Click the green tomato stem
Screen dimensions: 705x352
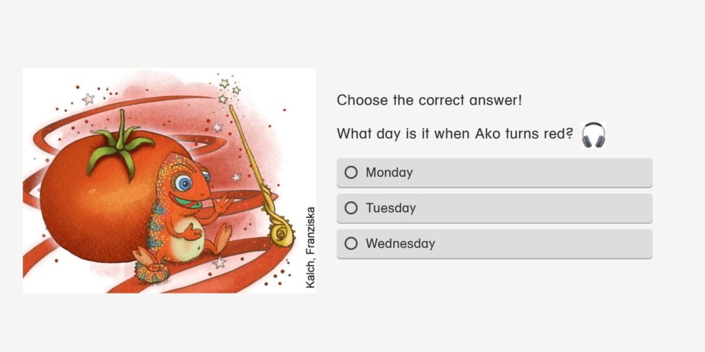(x=120, y=144)
